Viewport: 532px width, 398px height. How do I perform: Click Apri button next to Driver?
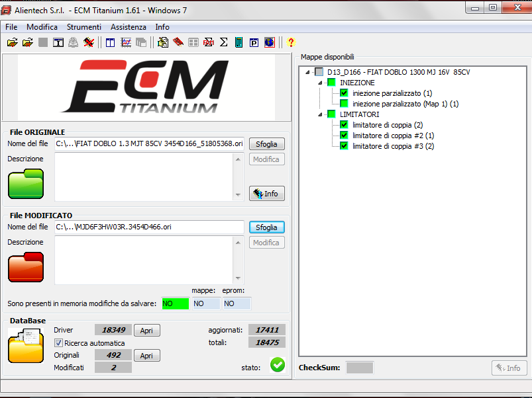(147, 331)
